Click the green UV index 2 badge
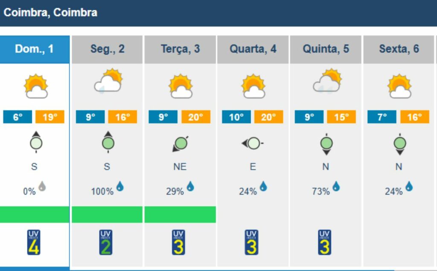 [x=106, y=242]
